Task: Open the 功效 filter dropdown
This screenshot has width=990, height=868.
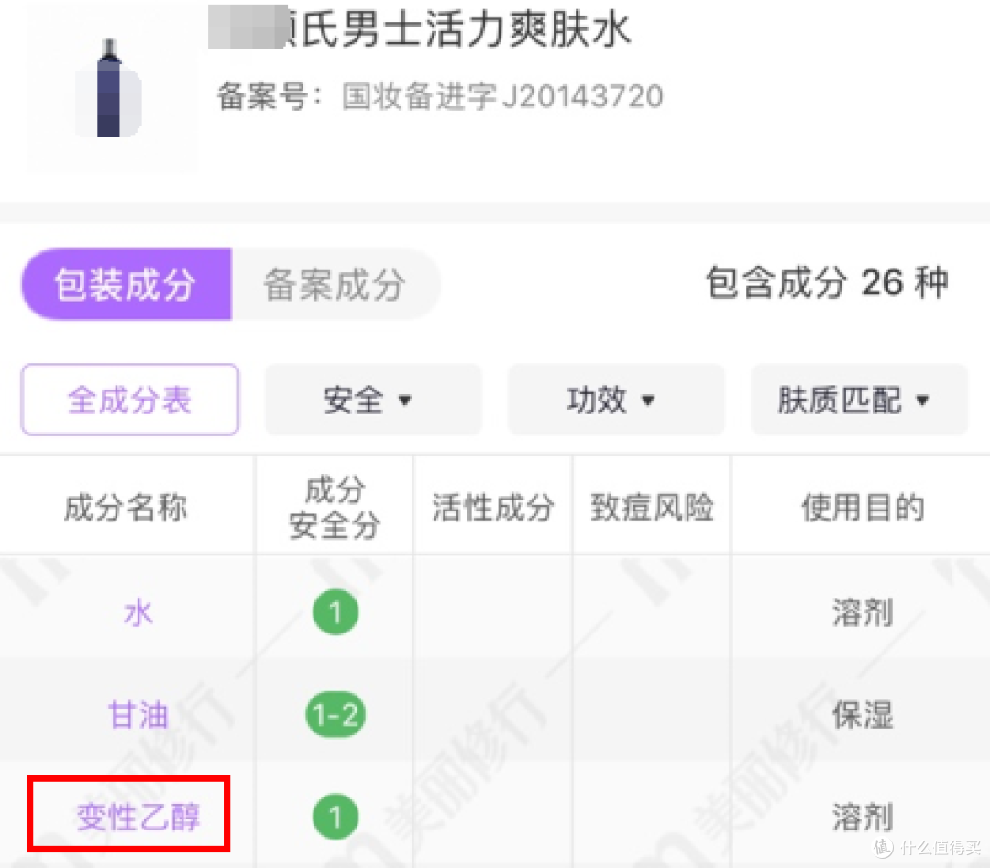Action: tap(616, 400)
